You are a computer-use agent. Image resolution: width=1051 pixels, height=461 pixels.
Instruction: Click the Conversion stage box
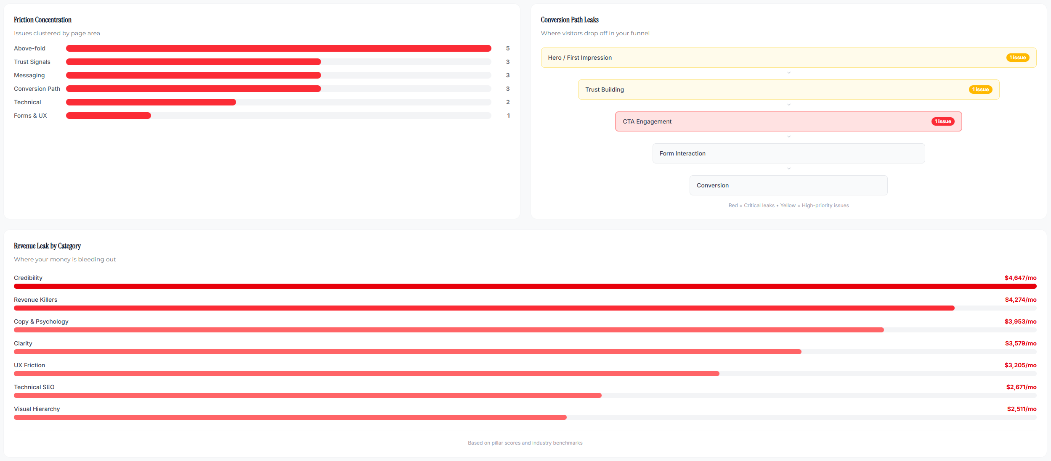pyautogui.click(x=788, y=185)
